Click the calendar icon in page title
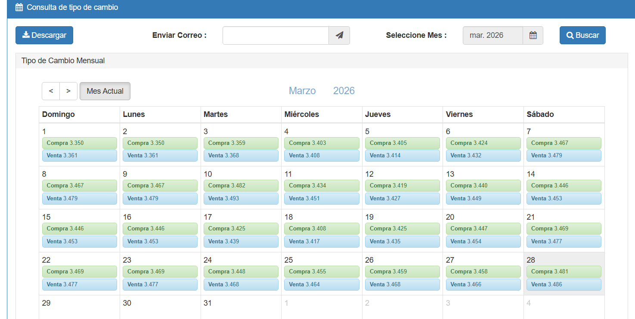Viewport: 635px width, 319px height. coord(19,7)
